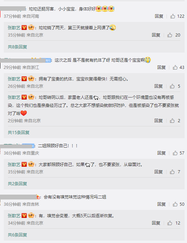Like the reply 拥有了宝贵的抗体
This screenshot has width=187, height=243.
172,86
